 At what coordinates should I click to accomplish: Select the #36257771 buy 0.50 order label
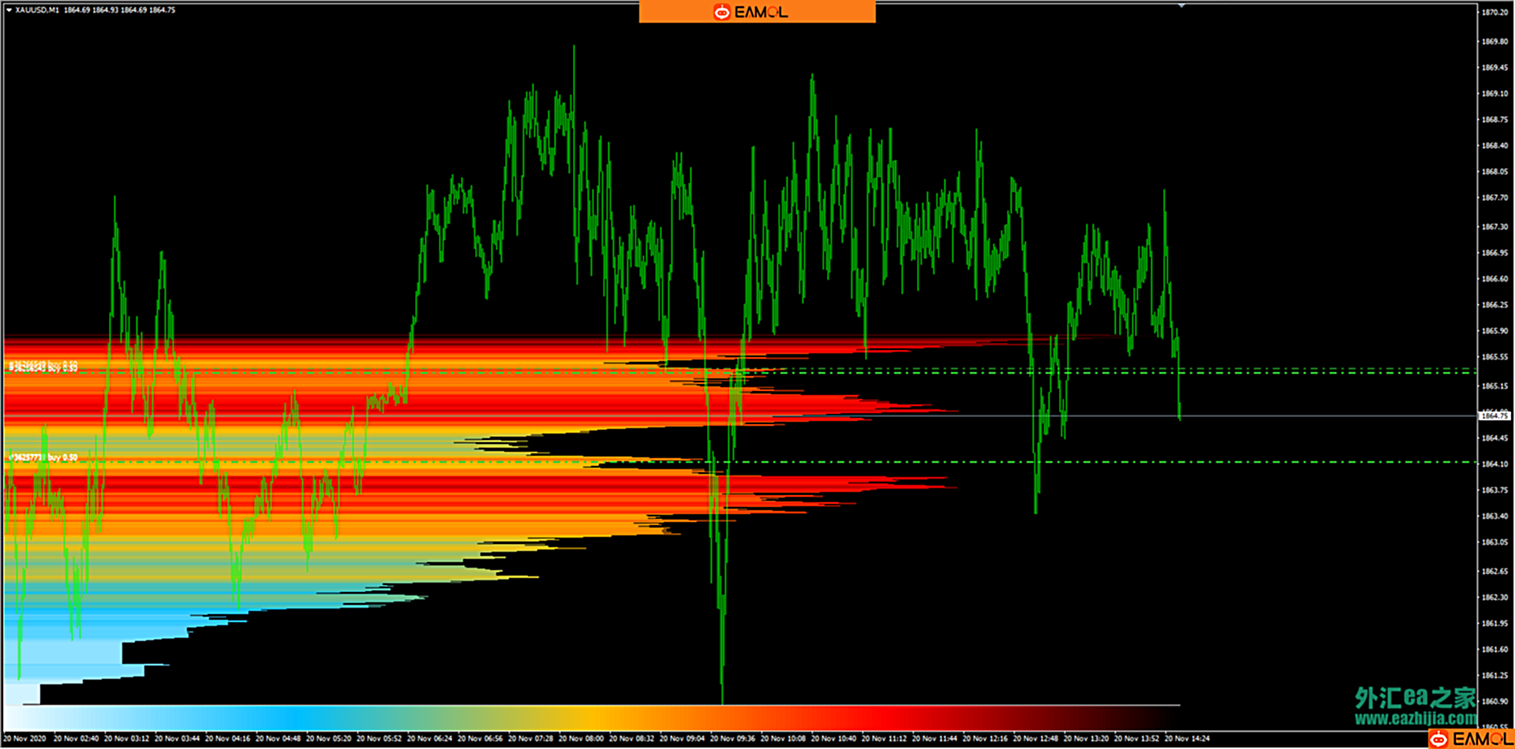click(x=43, y=457)
